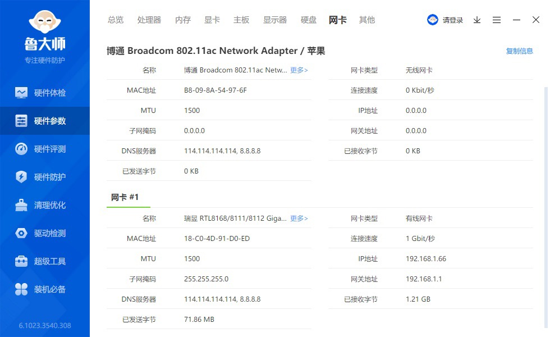Close the 鲁大师 window

[535, 20]
